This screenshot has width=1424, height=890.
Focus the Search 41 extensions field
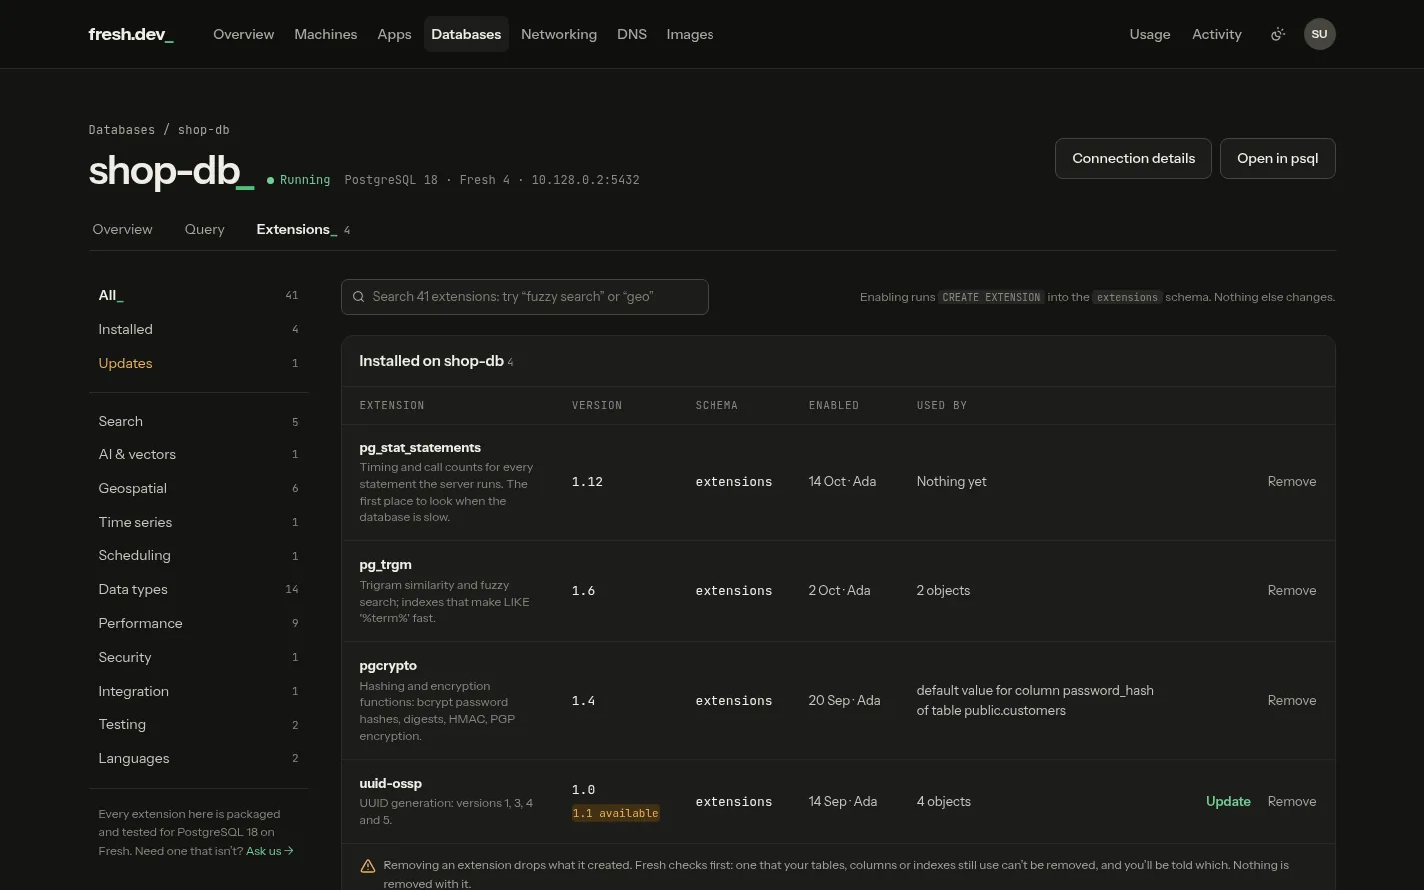pyautogui.click(x=524, y=297)
